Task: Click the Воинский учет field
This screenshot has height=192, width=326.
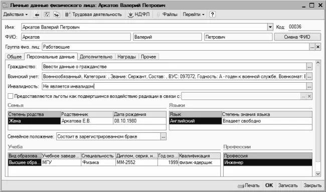Action: pos(174,77)
